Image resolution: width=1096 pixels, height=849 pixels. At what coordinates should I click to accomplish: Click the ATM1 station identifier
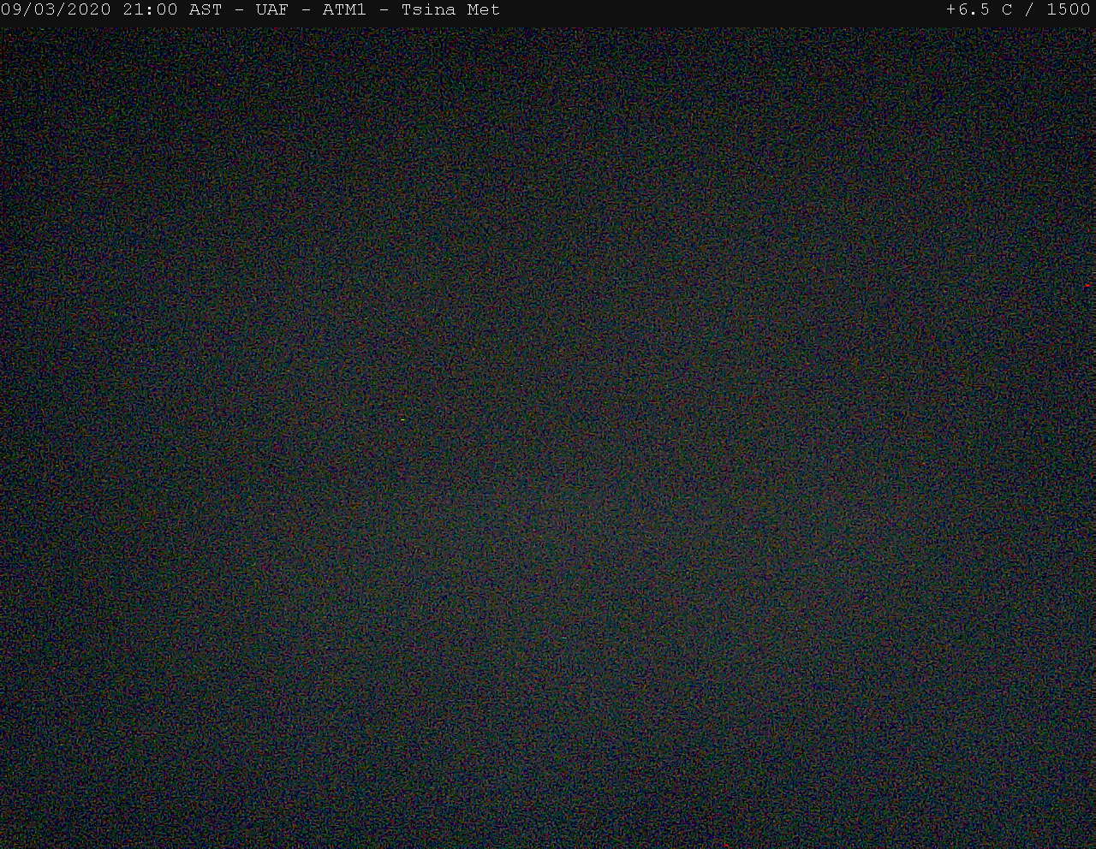(344, 9)
